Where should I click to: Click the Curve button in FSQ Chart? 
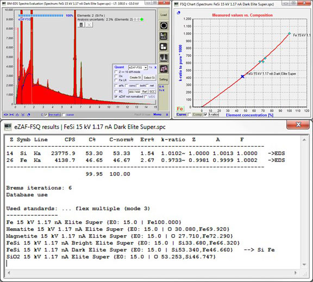pos(181,114)
